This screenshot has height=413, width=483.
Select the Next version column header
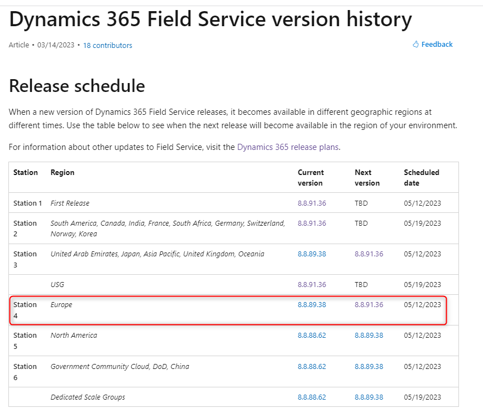coord(367,178)
